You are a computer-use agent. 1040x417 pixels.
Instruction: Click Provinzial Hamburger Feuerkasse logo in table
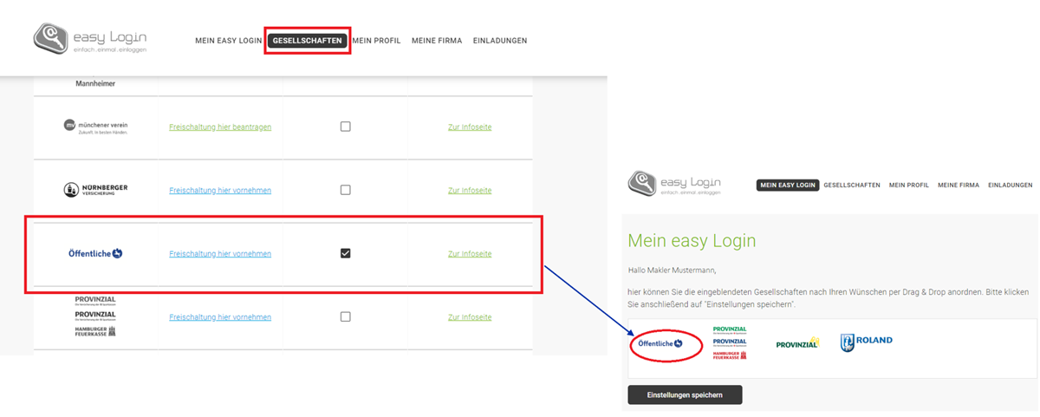click(95, 316)
